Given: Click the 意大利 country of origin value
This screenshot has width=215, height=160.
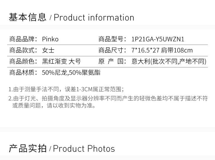Looking at the screenshot, I should (x=169, y=62).
